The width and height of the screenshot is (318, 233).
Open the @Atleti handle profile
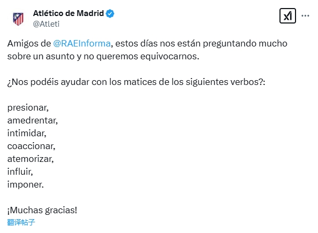(x=46, y=24)
